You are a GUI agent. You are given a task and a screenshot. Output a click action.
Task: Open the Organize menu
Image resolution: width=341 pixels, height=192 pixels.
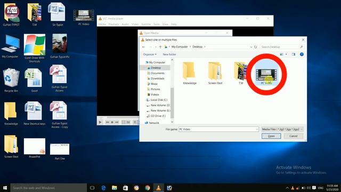(150, 54)
